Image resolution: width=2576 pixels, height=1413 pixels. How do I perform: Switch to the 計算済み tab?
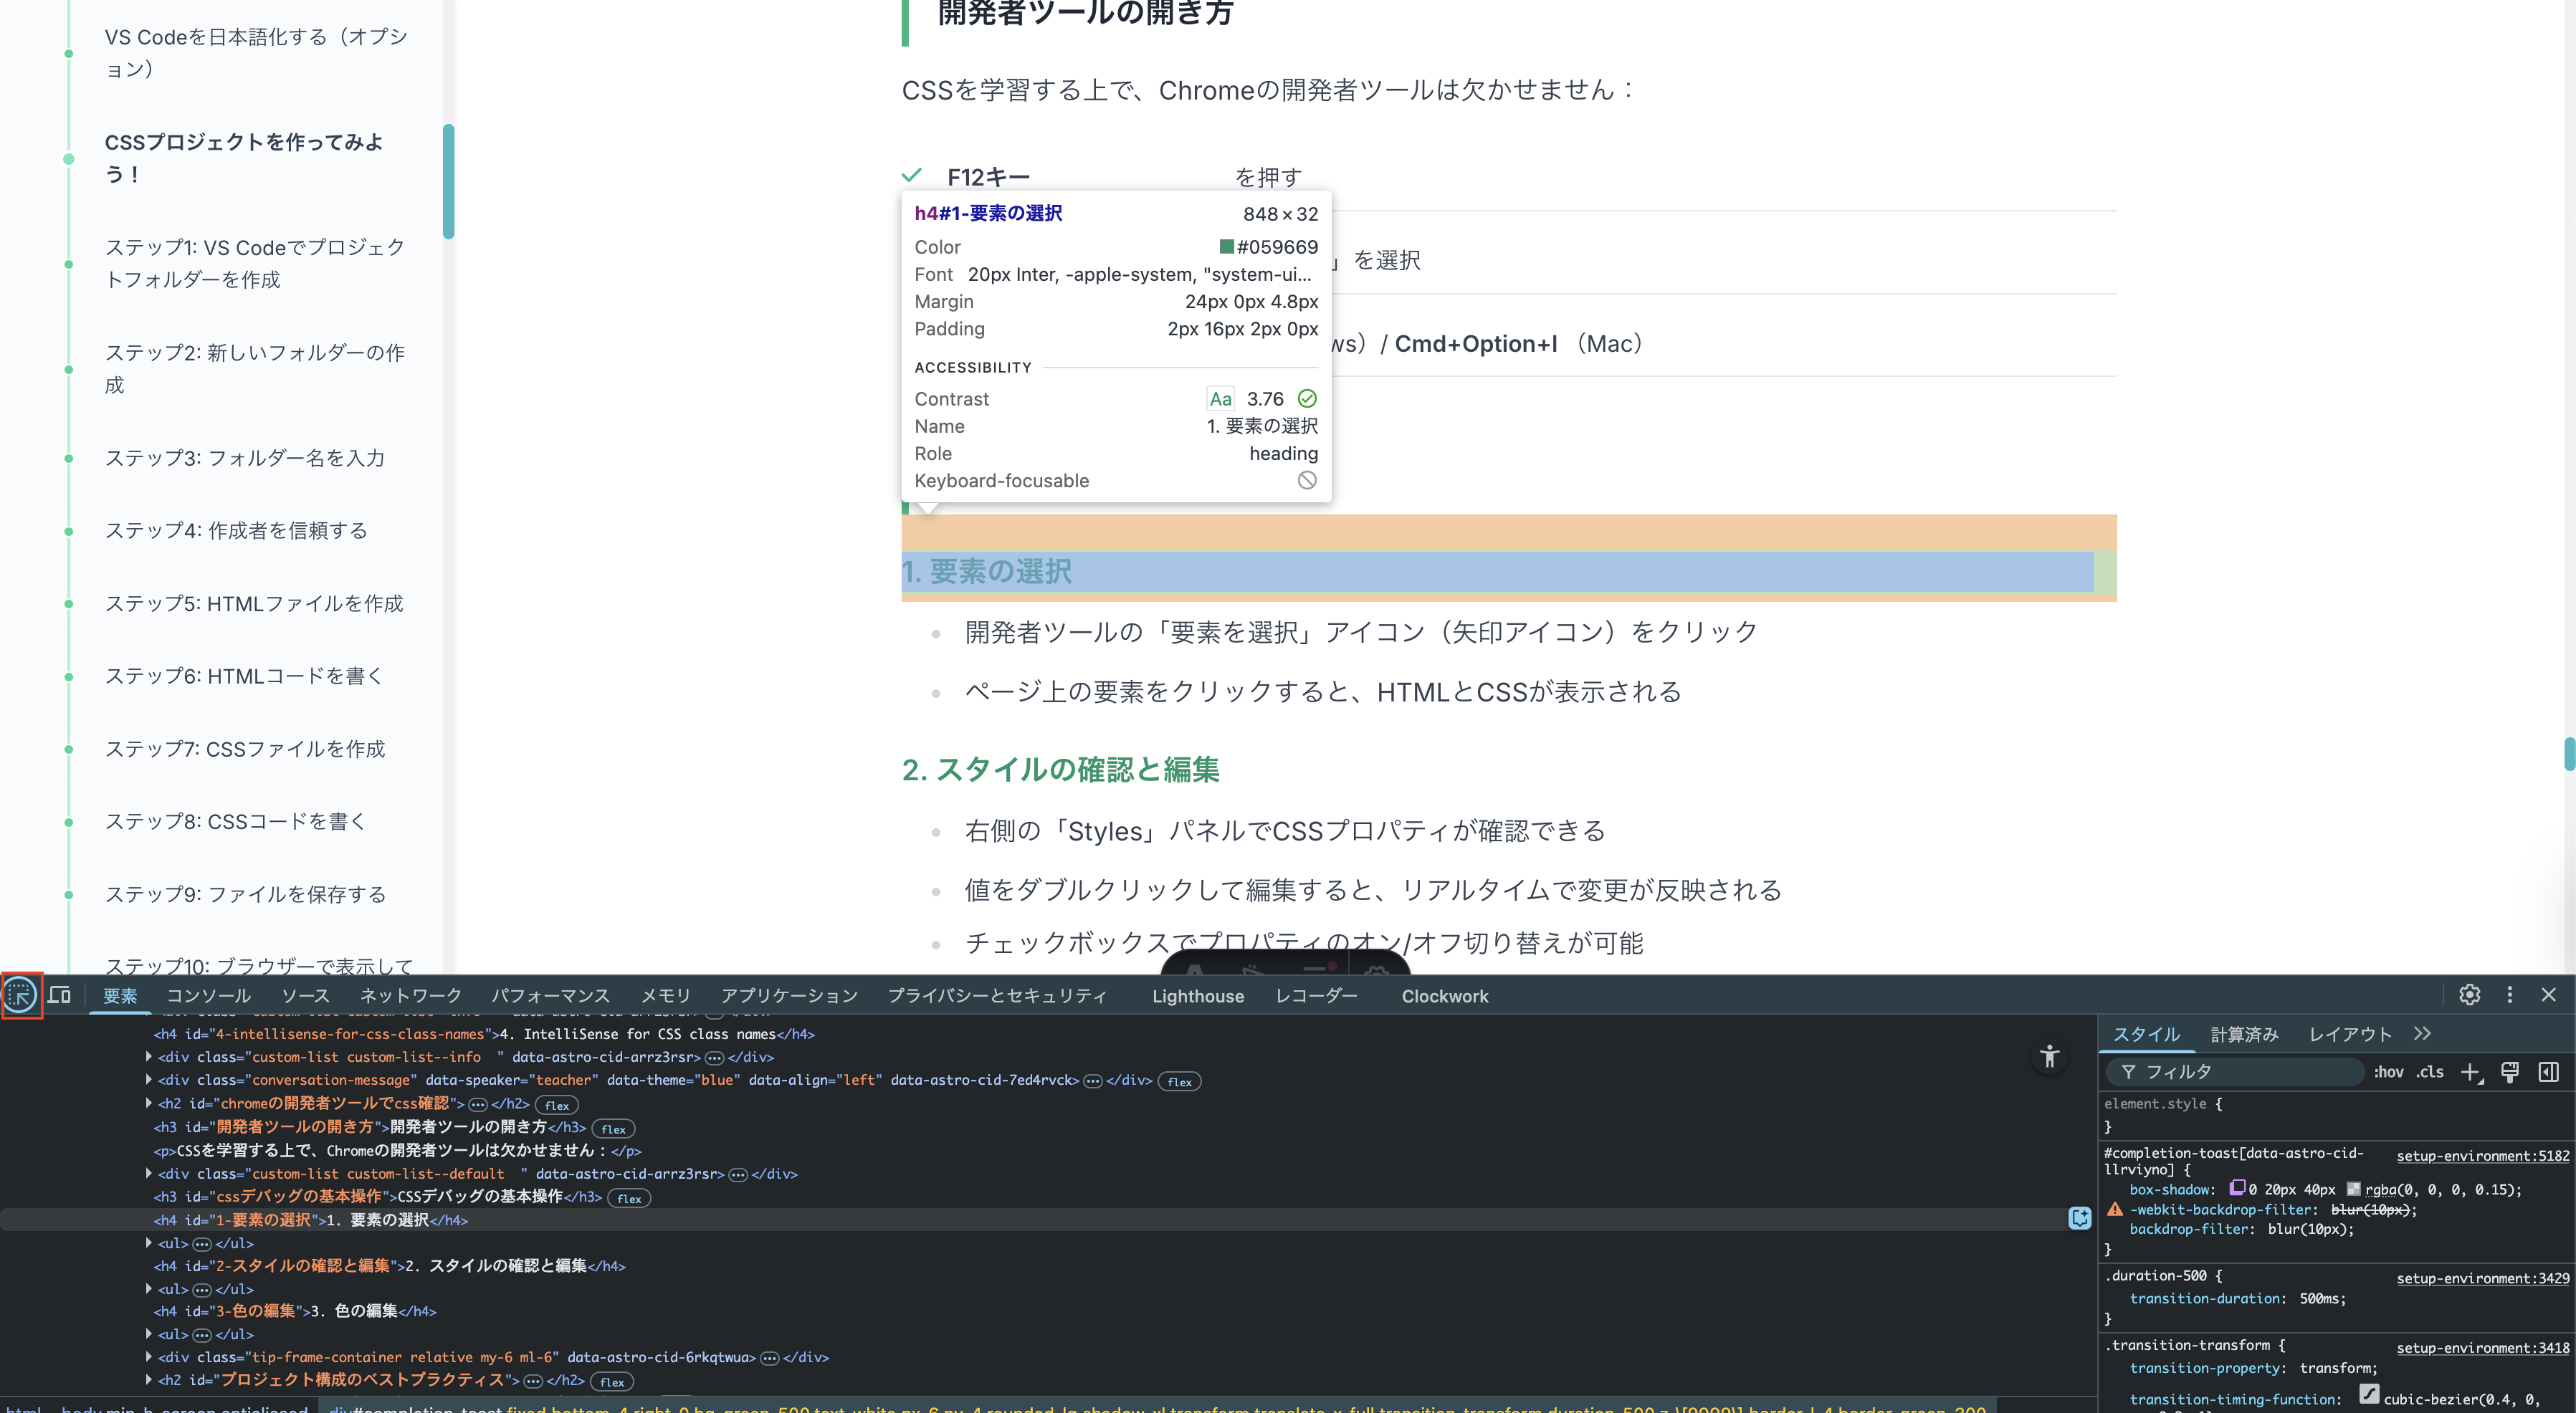pyautogui.click(x=2244, y=1034)
